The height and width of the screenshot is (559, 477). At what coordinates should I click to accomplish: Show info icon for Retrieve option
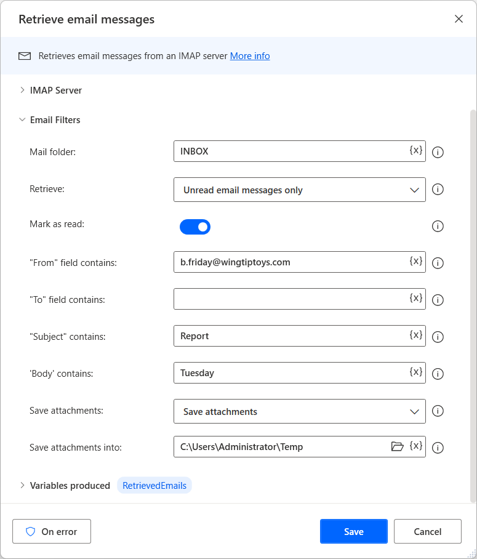click(x=438, y=190)
